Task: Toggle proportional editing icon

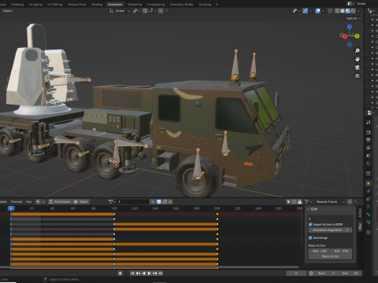Action: [161, 11]
